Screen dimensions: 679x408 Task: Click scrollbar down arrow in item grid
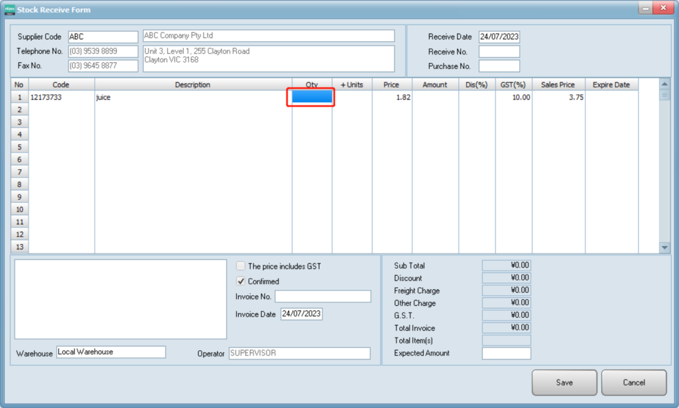tap(665, 247)
